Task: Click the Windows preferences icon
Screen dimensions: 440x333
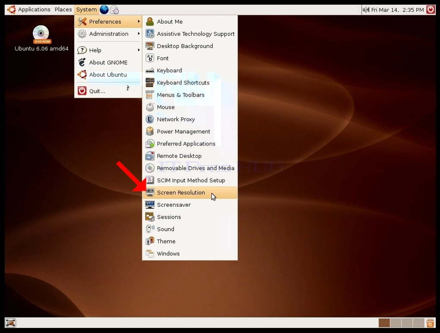Action: tap(150, 253)
